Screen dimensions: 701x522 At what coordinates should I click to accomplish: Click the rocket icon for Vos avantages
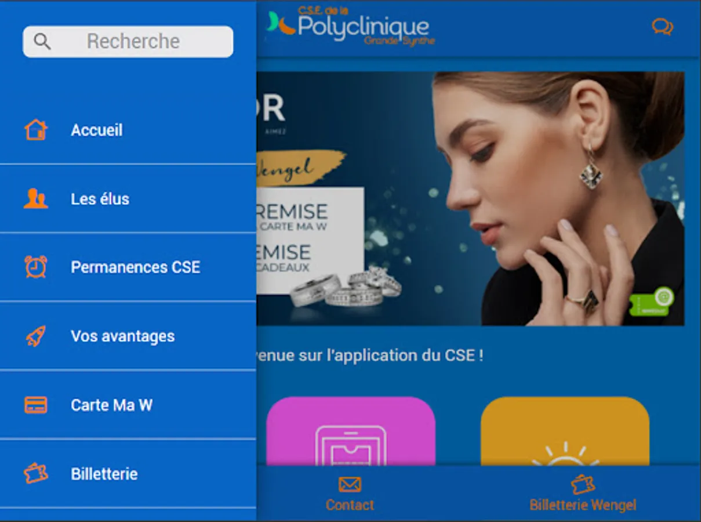coord(35,336)
